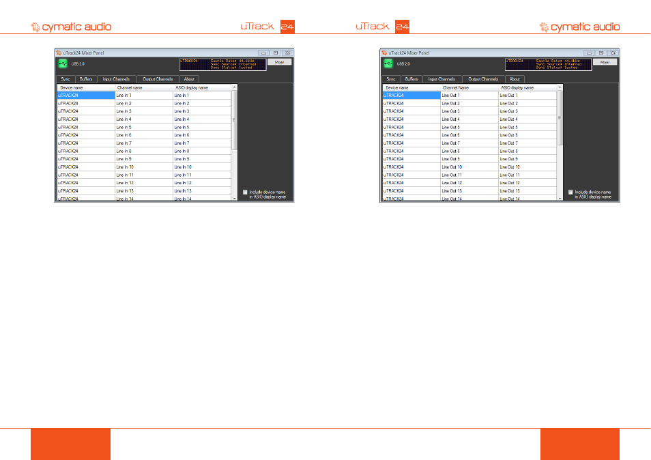Click ASIO display name header in Line In window
Screen dimensions: 651x460
click(202, 87)
